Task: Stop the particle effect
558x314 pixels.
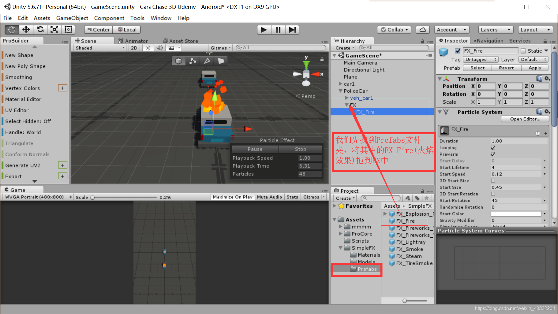Action: click(300, 149)
